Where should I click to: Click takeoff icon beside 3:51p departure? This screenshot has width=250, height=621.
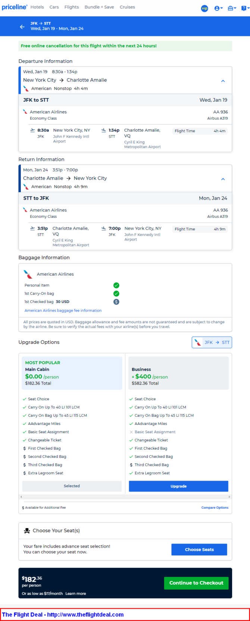tap(32, 228)
